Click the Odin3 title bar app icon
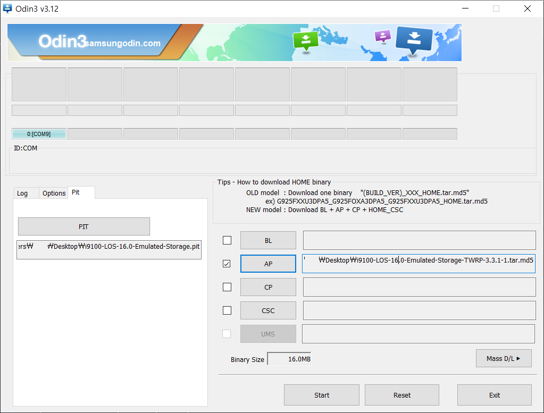 point(7,9)
